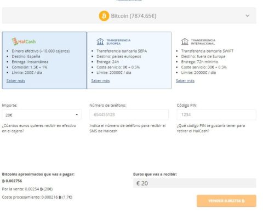Click the 'Número de teléfono:' label

pyautogui.click(x=108, y=105)
